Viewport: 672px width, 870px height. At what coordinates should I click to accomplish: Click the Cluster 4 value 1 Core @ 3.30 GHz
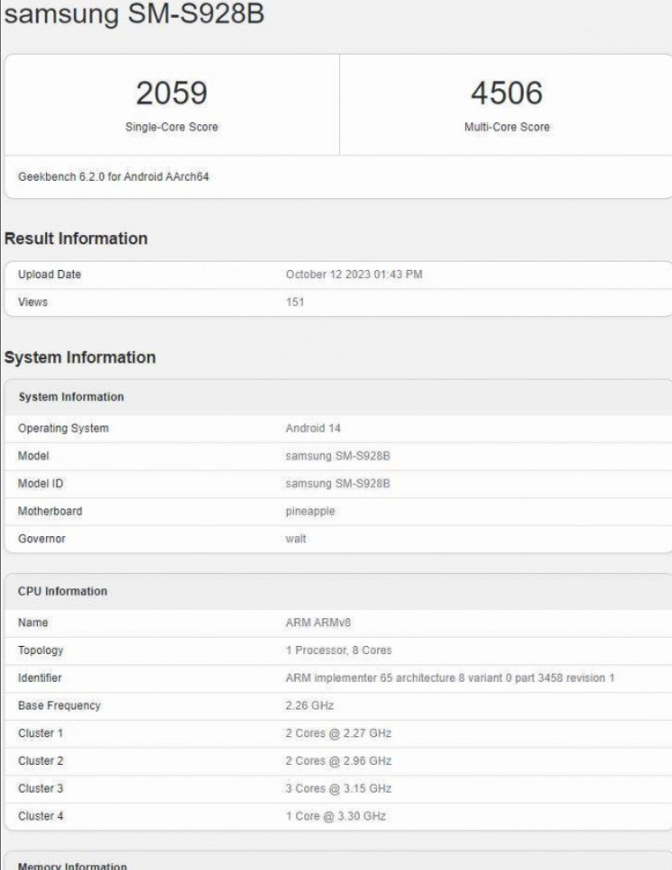pyautogui.click(x=336, y=816)
